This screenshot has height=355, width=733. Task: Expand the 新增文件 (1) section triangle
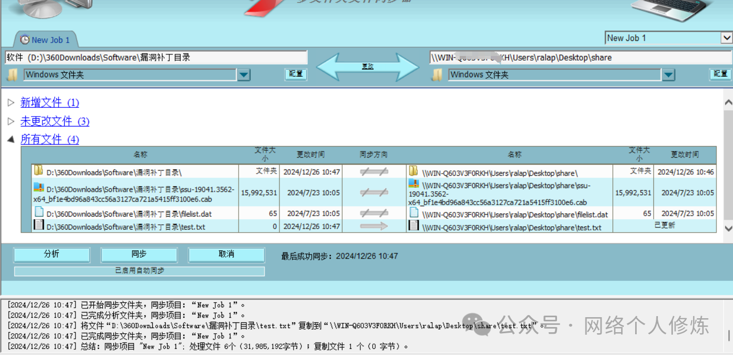(x=11, y=103)
